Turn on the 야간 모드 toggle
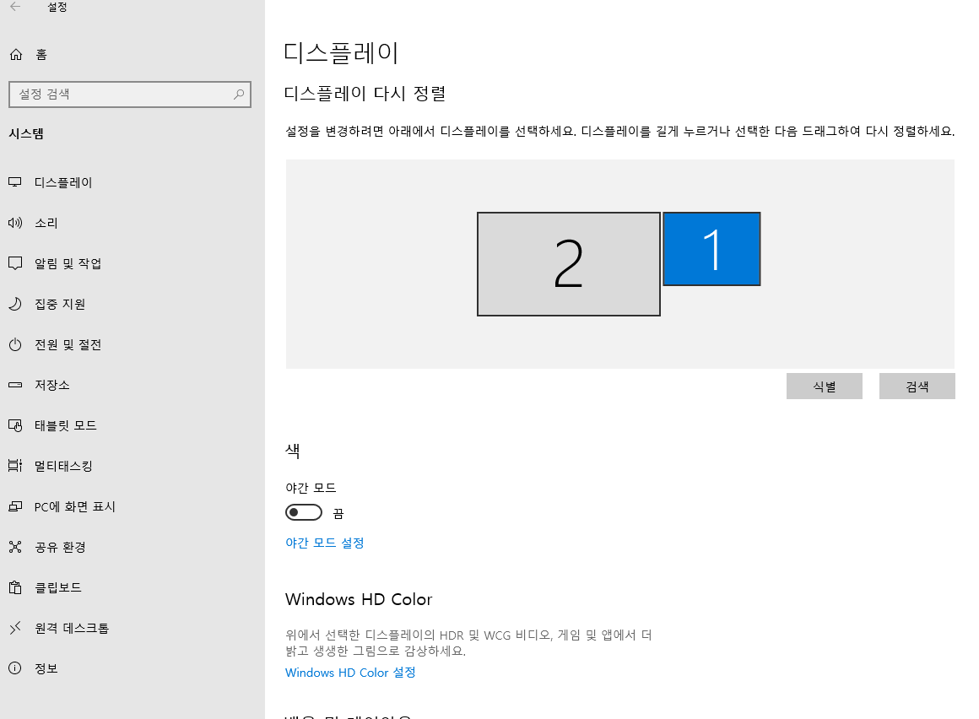979x719 pixels. (304, 512)
